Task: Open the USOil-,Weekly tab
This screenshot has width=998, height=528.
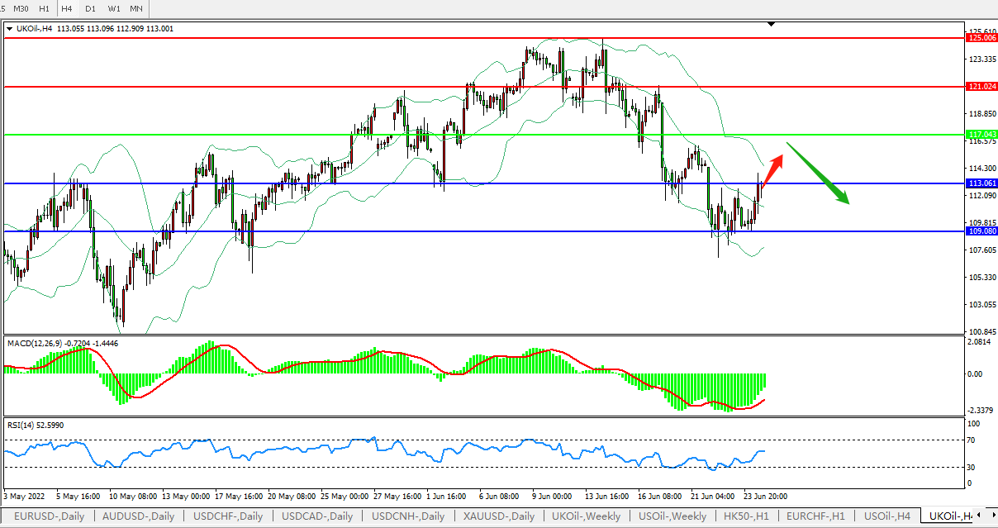Action: click(x=671, y=516)
